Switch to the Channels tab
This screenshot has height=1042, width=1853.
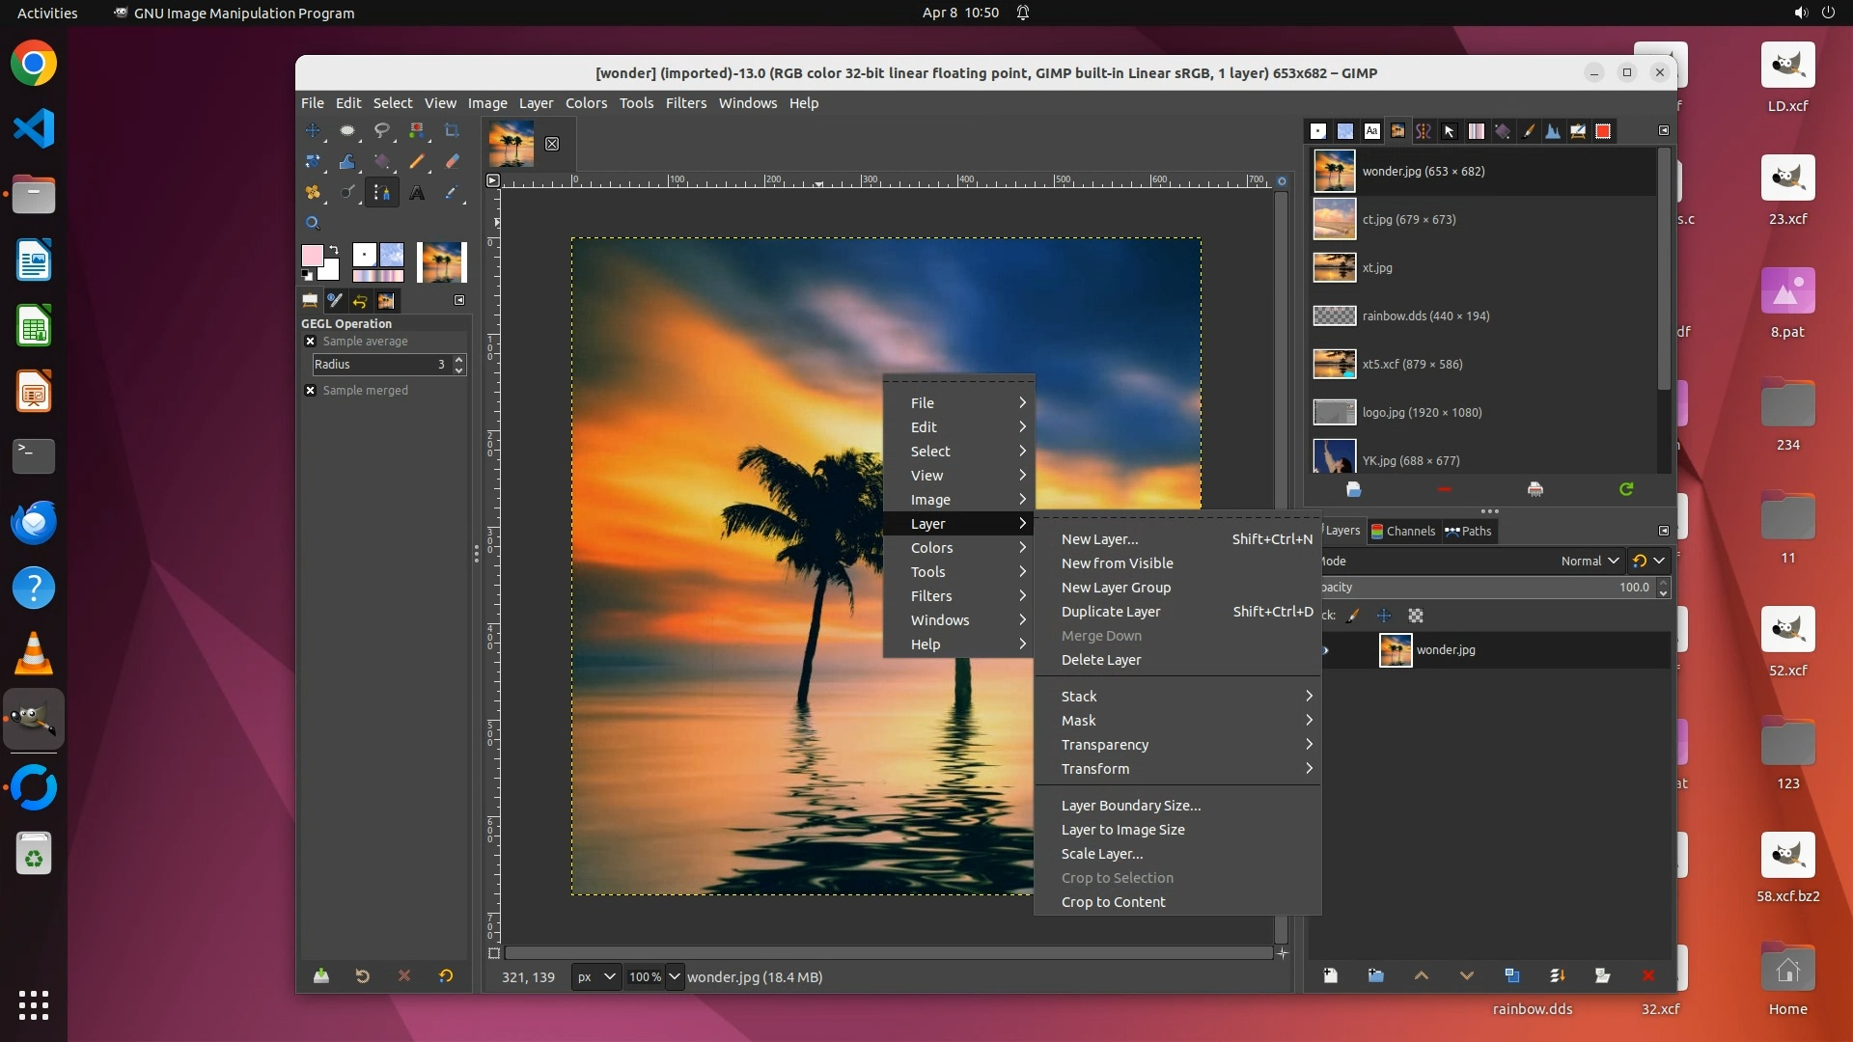(1403, 531)
